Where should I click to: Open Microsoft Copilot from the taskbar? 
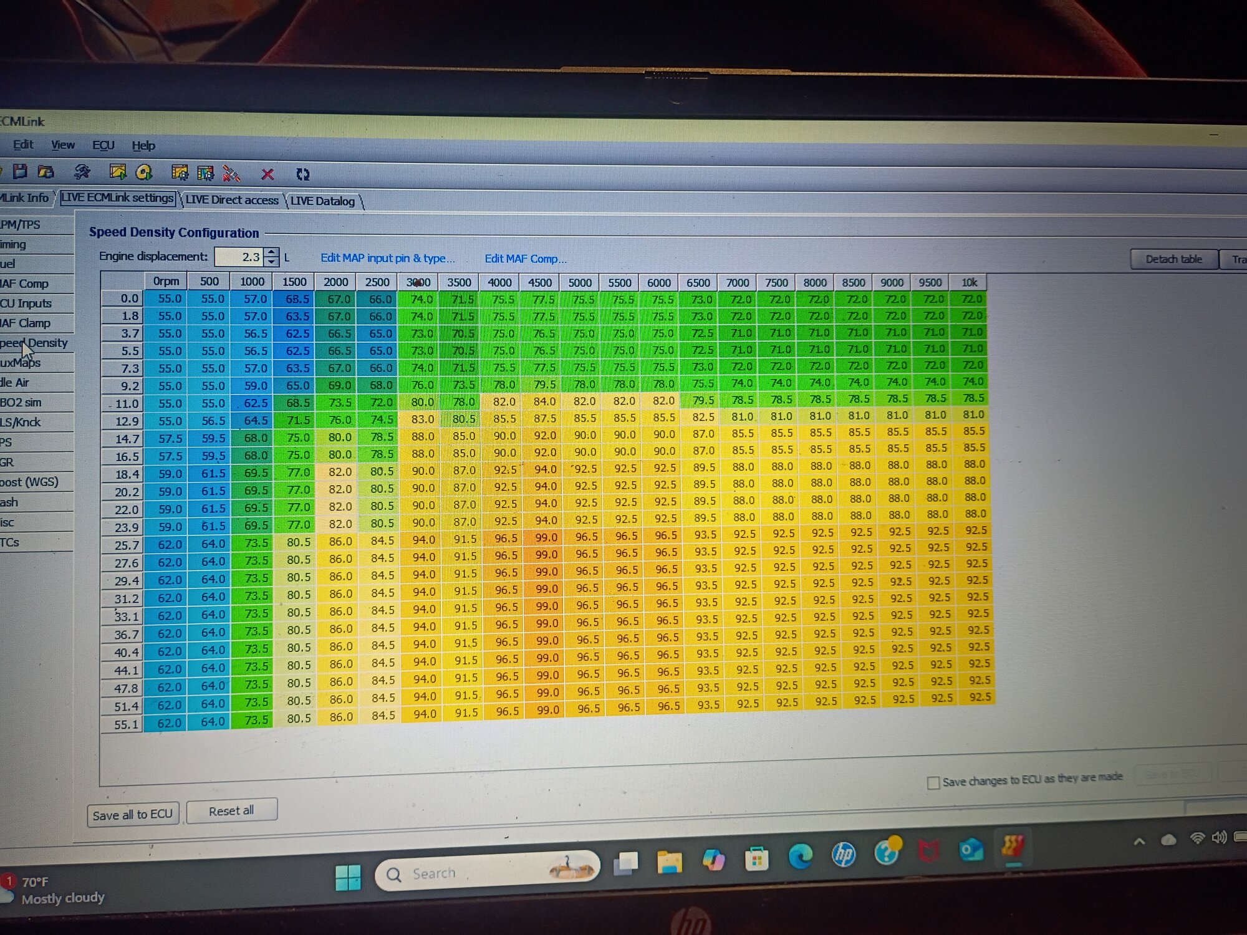click(x=713, y=860)
